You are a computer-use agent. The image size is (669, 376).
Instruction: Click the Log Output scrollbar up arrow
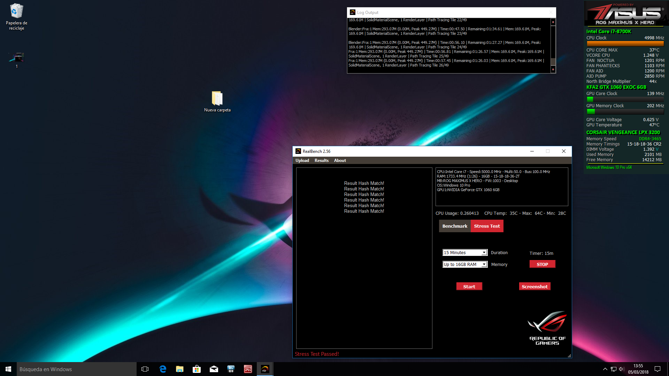pyautogui.click(x=553, y=22)
